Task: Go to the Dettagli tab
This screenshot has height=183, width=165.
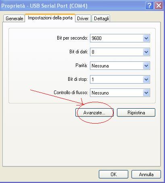Action: (101, 19)
